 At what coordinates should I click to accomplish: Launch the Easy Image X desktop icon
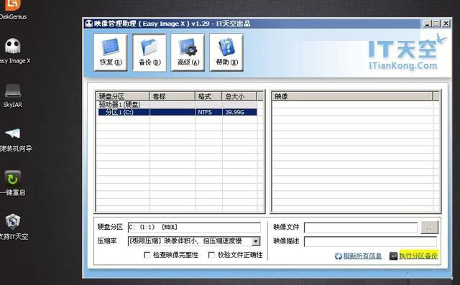click(x=14, y=51)
